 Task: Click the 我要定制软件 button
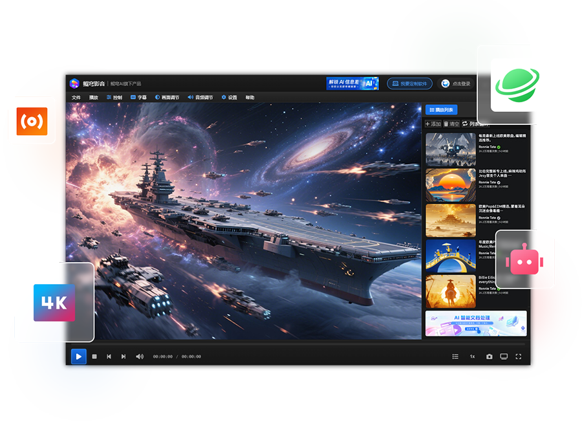409,83
